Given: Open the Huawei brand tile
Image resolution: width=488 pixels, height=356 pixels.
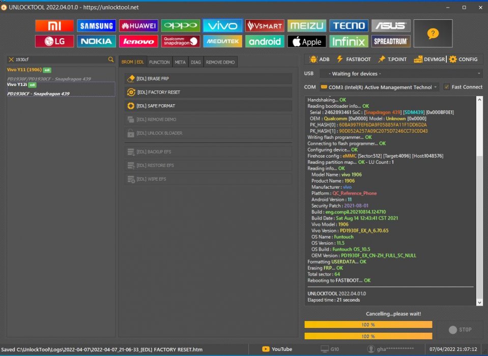Looking at the screenshot, I should click(138, 25).
